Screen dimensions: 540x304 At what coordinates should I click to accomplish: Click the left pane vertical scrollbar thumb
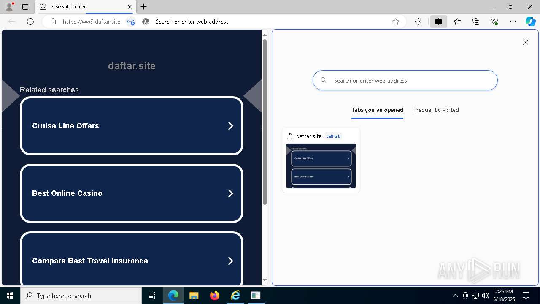265,122
